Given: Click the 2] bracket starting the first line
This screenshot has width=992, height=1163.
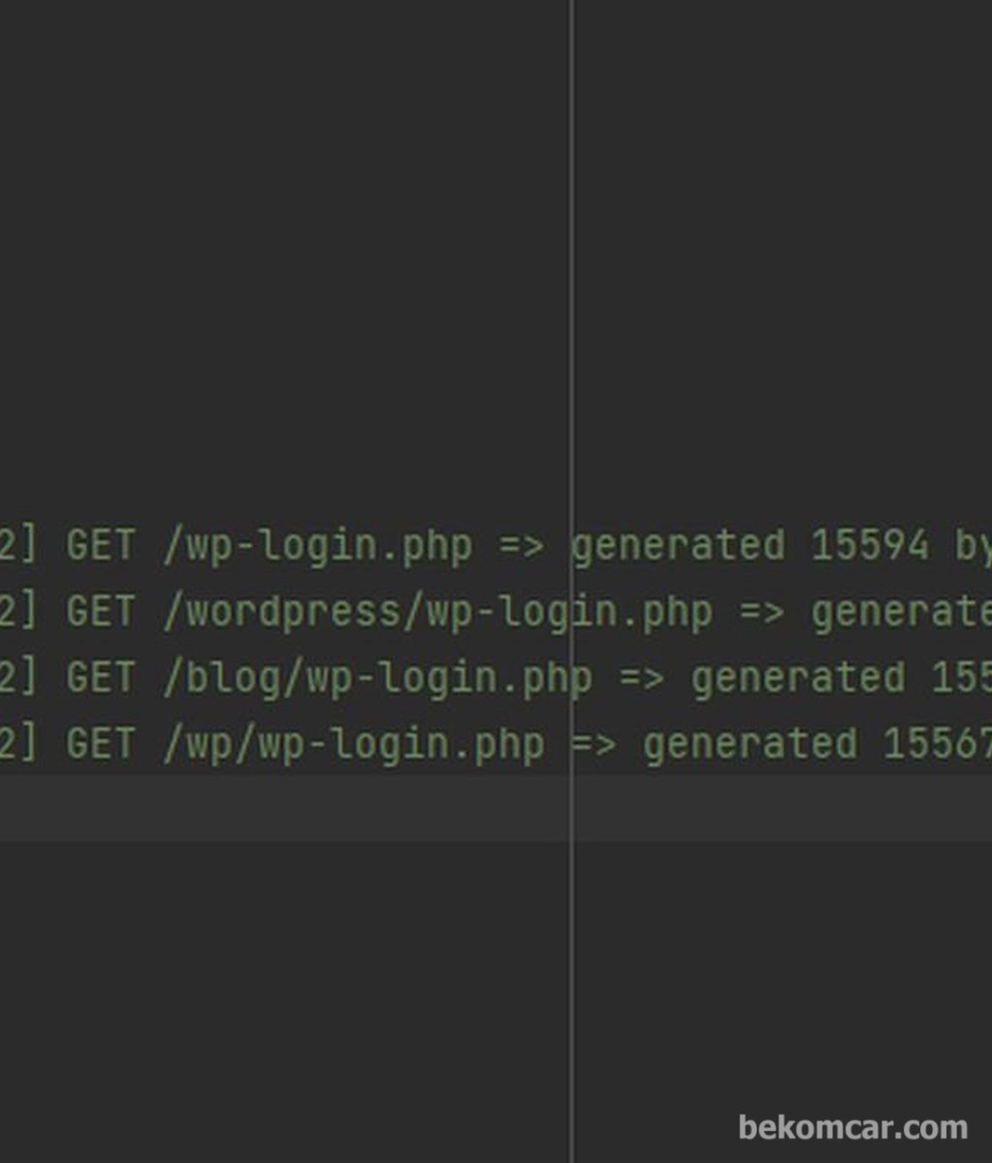Looking at the screenshot, I should pos(17,547).
